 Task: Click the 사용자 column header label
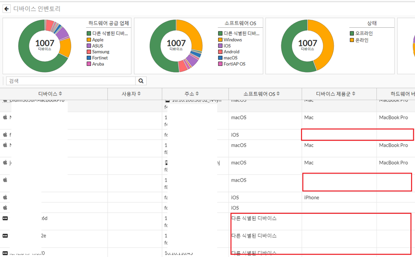(129, 94)
